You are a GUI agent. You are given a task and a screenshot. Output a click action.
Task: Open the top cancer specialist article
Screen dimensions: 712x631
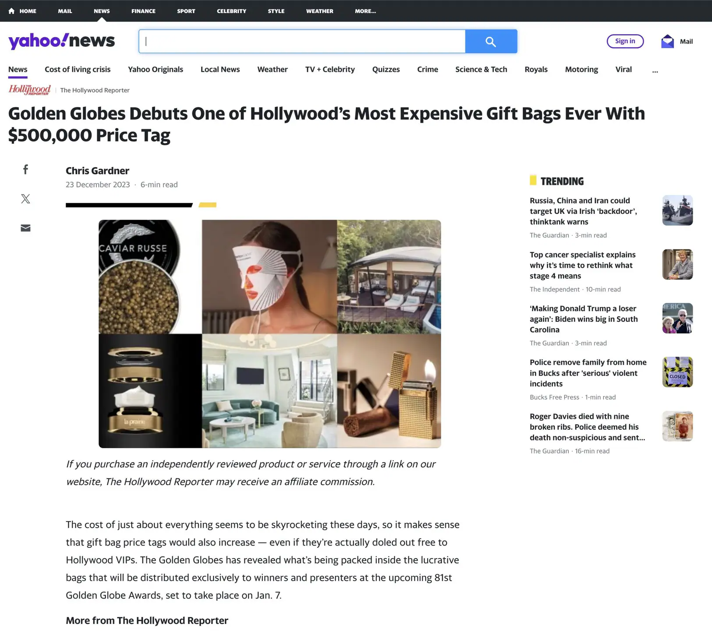click(582, 265)
